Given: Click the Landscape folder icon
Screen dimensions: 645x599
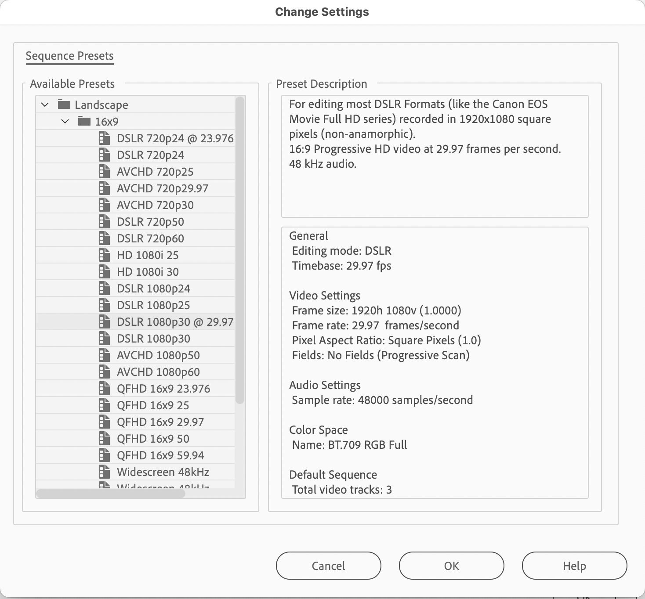Looking at the screenshot, I should [x=64, y=105].
